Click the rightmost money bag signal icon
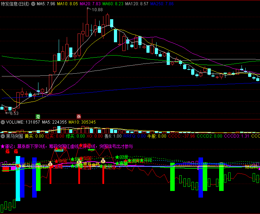Screen dimensions: 260x214 pyautogui.click(x=103, y=161)
